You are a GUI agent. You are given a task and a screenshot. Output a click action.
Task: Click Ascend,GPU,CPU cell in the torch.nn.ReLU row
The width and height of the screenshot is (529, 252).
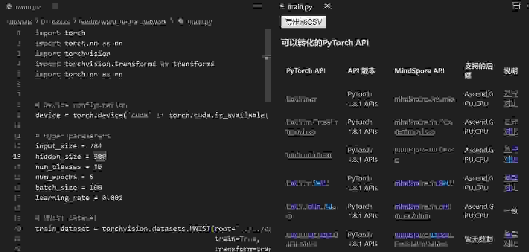coord(479,183)
